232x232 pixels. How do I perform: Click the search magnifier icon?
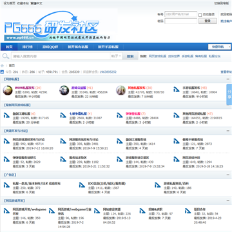point(6,56)
